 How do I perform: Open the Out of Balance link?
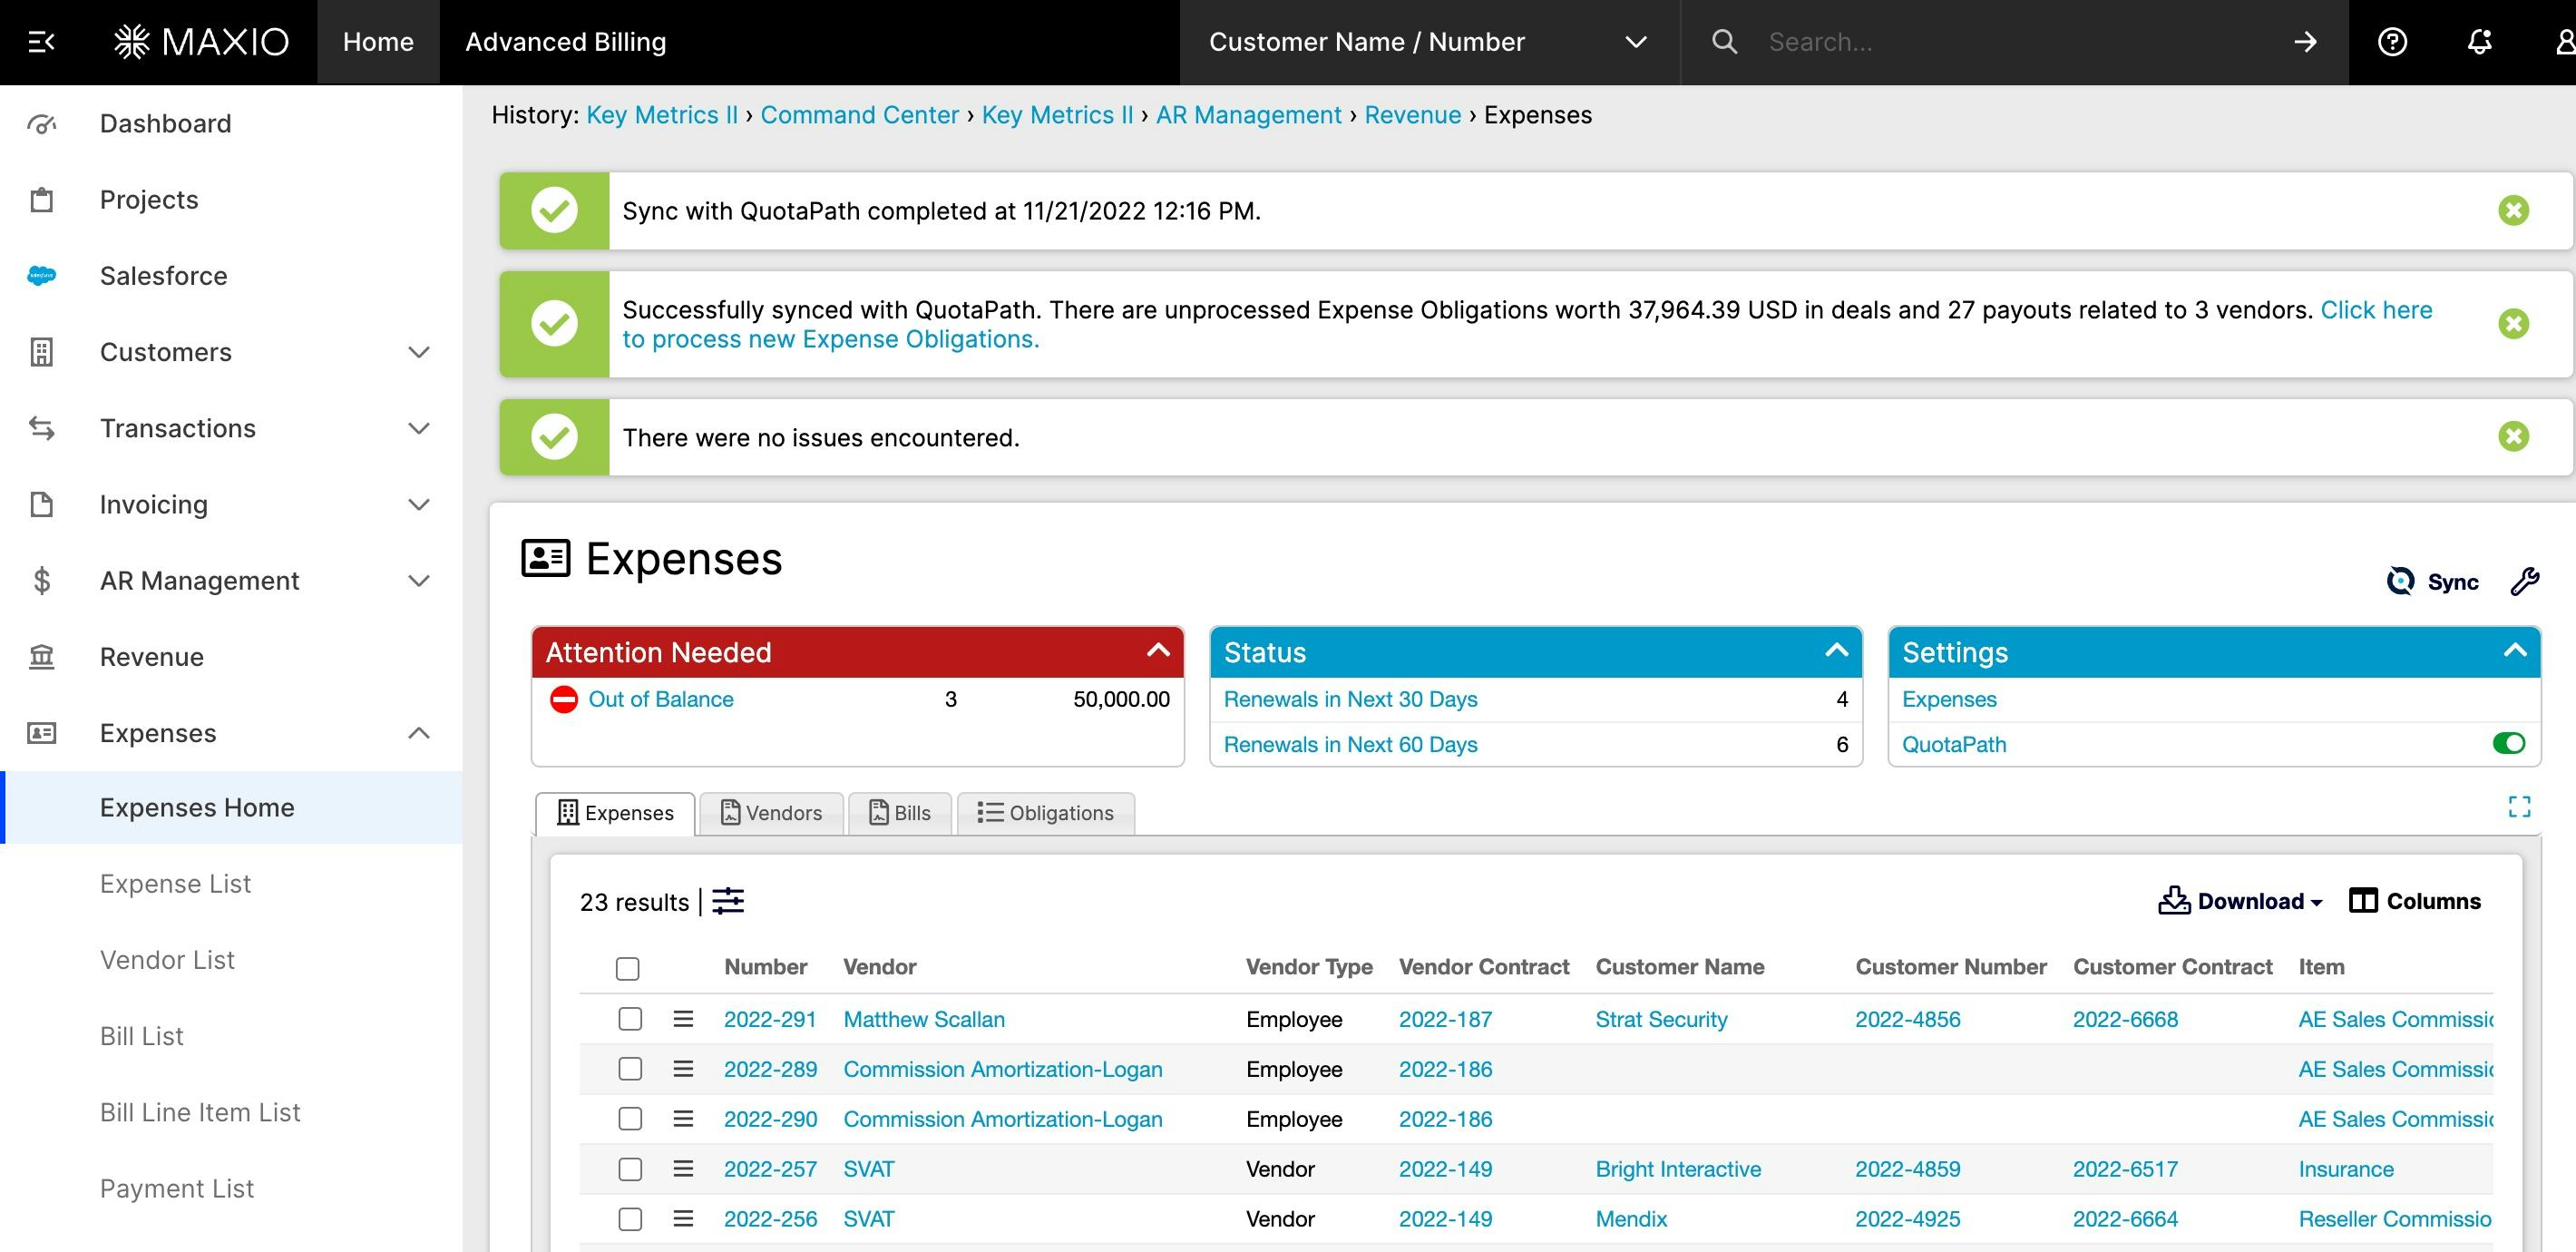point(660,699)
